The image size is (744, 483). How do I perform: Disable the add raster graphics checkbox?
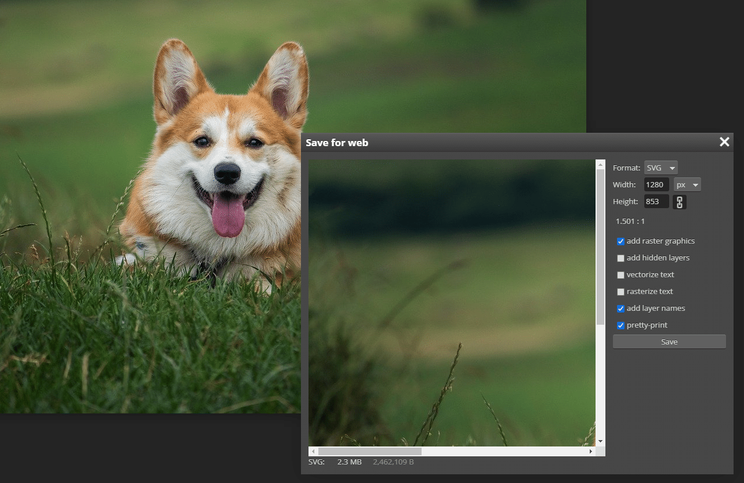point(620,241)
